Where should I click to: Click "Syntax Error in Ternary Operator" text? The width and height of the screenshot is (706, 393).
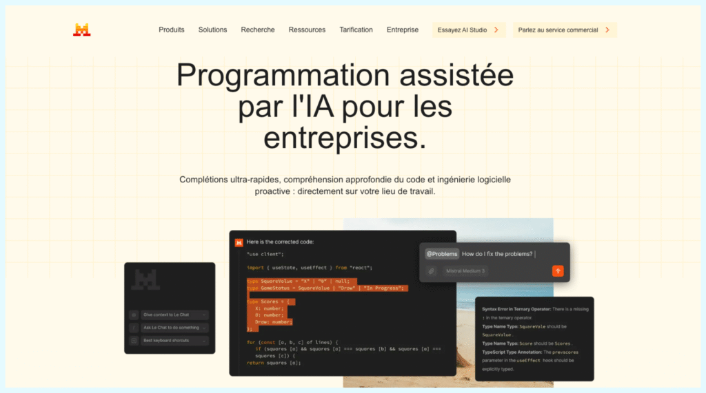(x=516, y=309)
